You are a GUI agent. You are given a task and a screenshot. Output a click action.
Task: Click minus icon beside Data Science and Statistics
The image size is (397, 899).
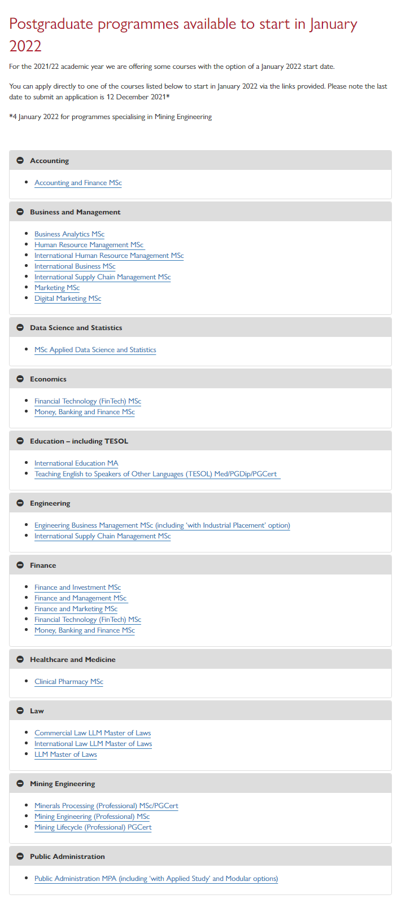20,328
